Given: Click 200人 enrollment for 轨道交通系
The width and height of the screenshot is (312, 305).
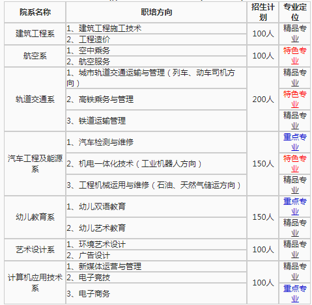Looking at the screenshot, I should click(x=262, y=99).
